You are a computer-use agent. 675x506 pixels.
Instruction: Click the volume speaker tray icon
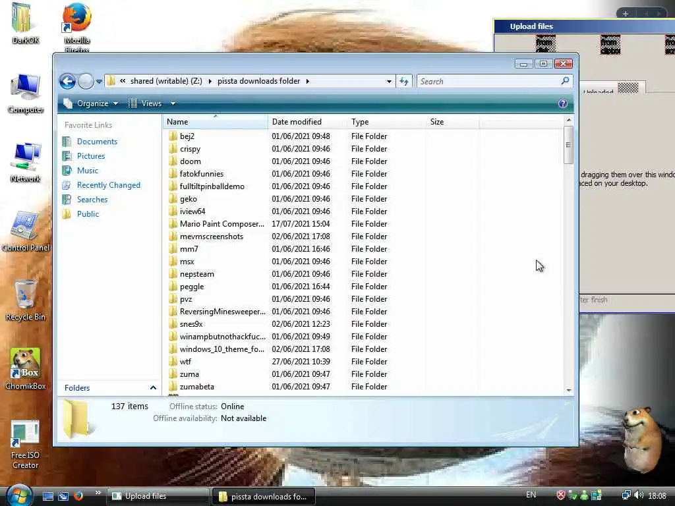[x=639, y=495]
